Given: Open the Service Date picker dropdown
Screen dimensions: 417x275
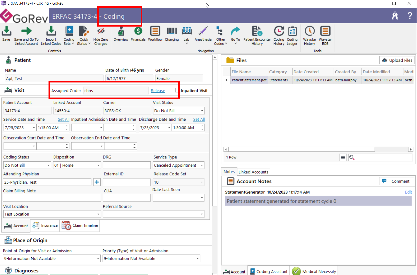Looking at the screenshot, I should click(34, 128).
